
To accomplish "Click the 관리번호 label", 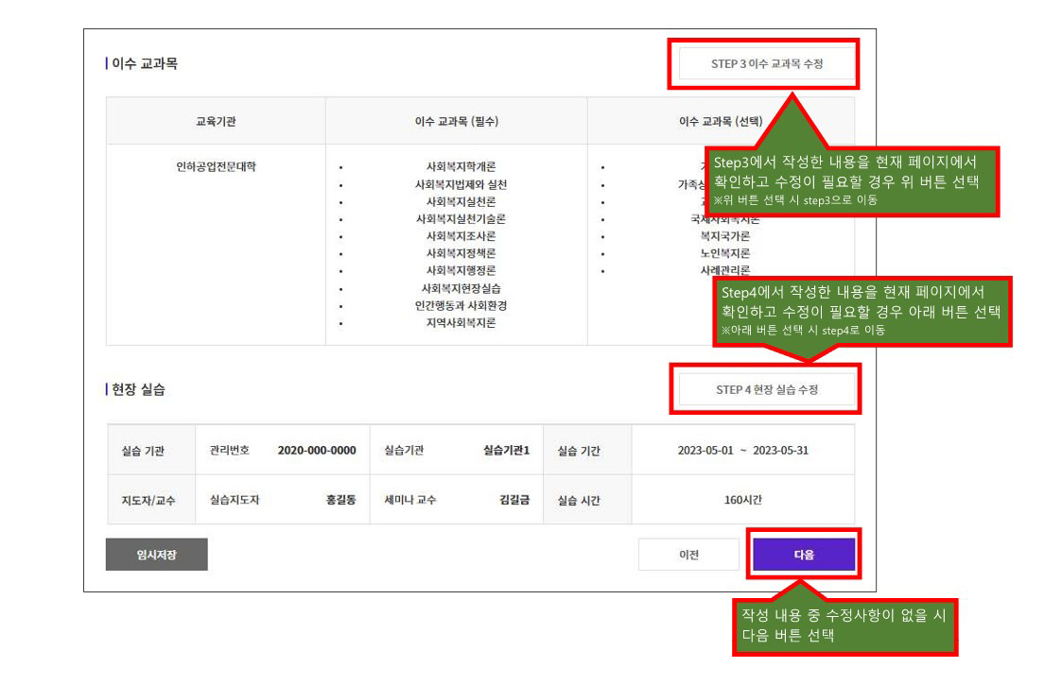I will point(230,450).
